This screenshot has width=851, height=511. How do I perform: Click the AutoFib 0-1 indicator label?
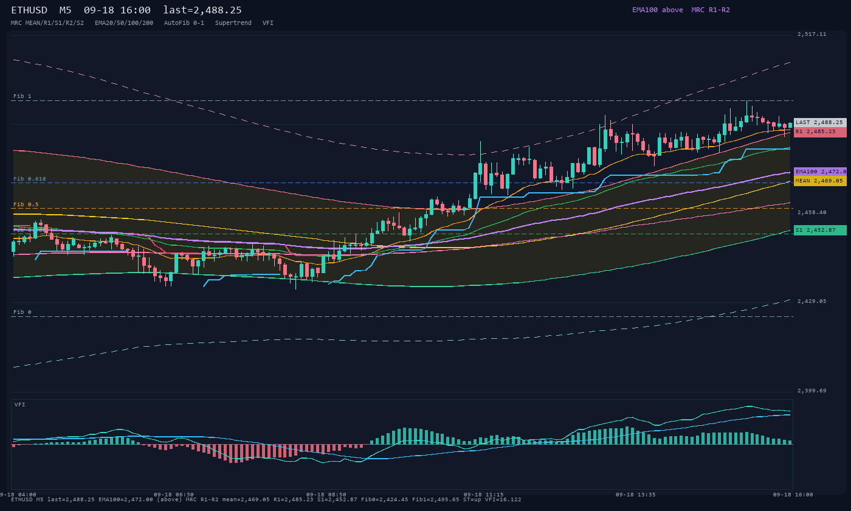[x=184, y=23]
